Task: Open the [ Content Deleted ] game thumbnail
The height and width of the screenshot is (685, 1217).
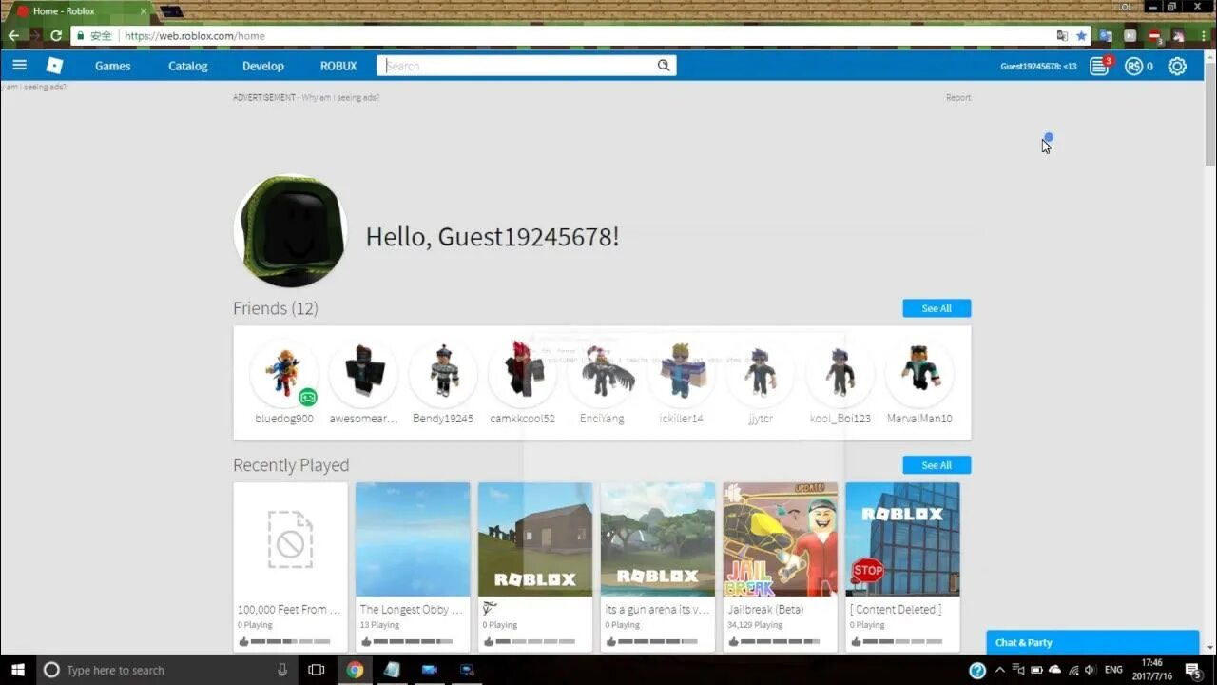Action: click(903, 539)
